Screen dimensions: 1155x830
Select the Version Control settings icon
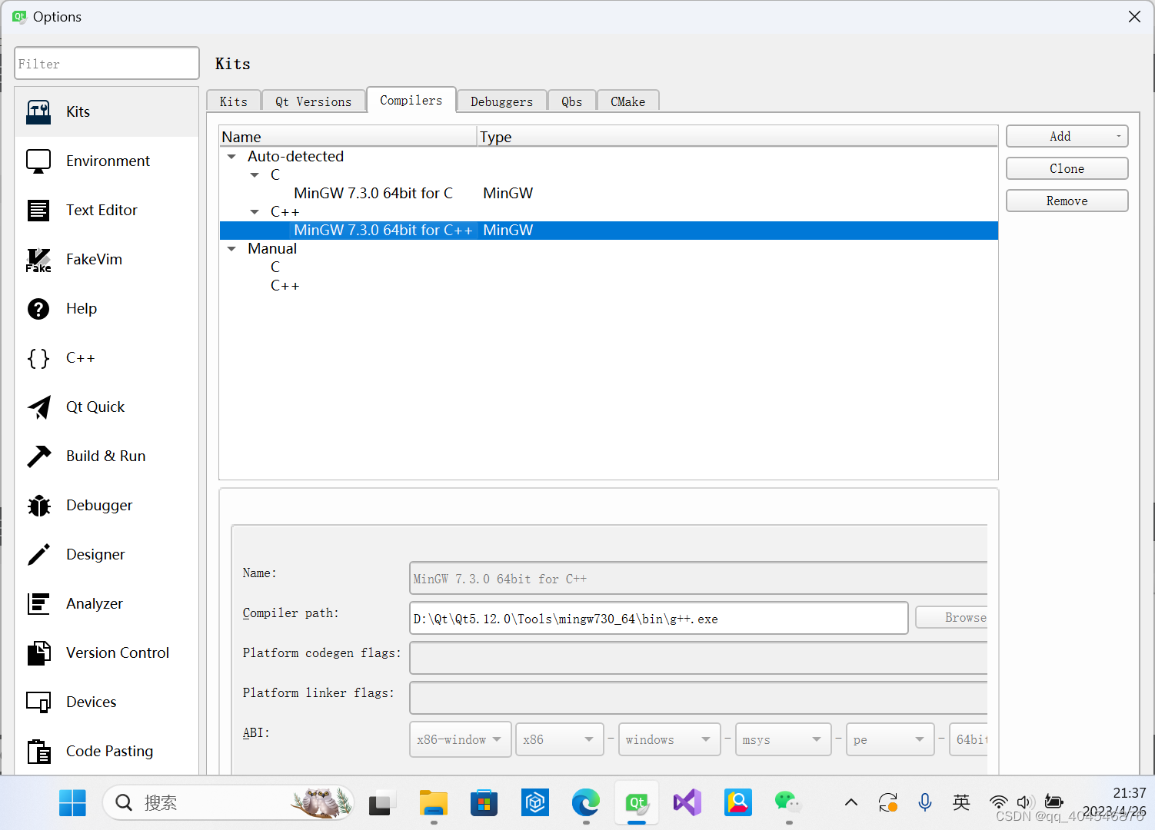pyautogui.click(x=38, y=652)
